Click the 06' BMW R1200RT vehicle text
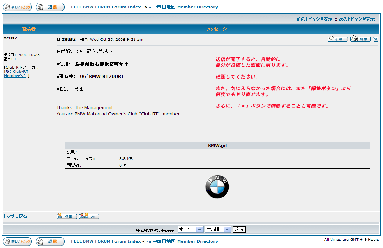 pyautogui.click(x=102, y=77)
